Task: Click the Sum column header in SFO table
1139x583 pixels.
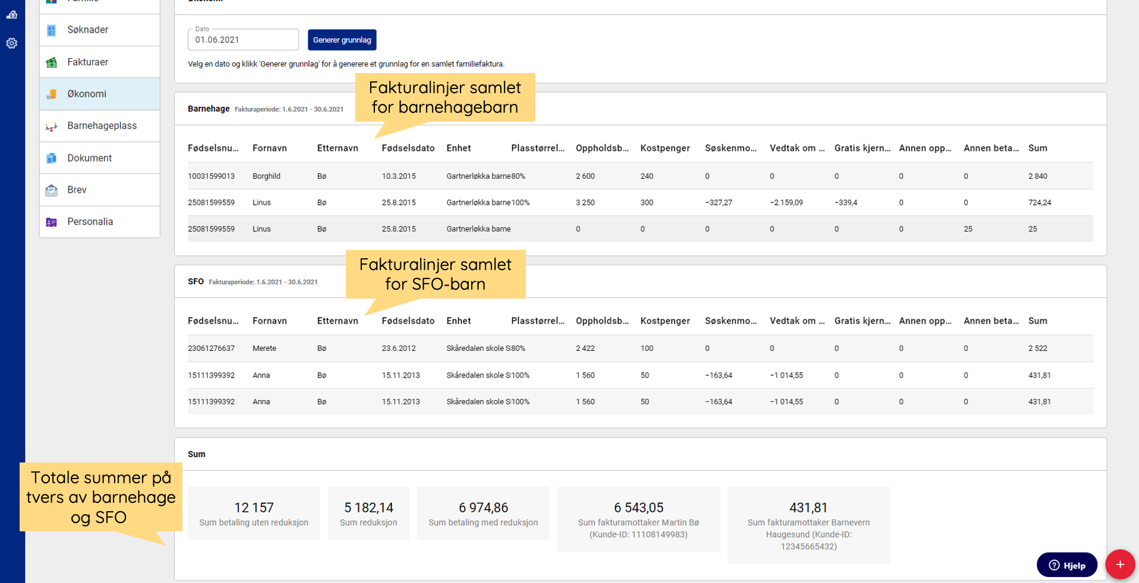Action: click(1037, 321)
